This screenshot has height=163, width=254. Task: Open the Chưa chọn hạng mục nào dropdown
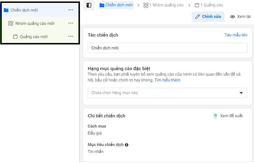[x=167, y=93]
